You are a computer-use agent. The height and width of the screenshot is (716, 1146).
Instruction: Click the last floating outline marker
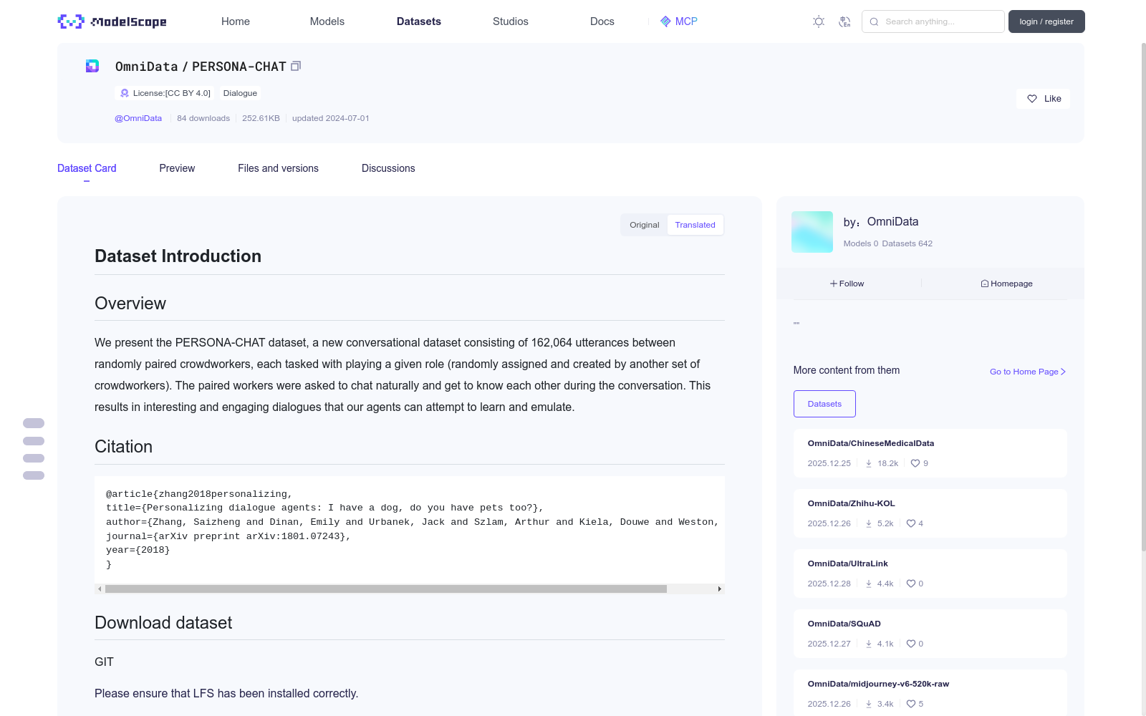click(x=34, y=475)
